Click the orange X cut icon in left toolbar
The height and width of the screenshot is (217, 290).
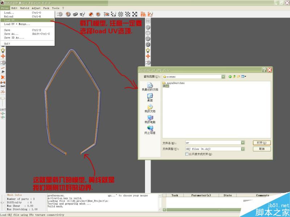coord(3,77)
